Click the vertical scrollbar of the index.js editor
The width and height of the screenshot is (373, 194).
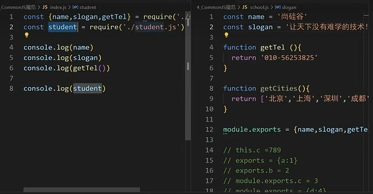[x=188, y=76]
